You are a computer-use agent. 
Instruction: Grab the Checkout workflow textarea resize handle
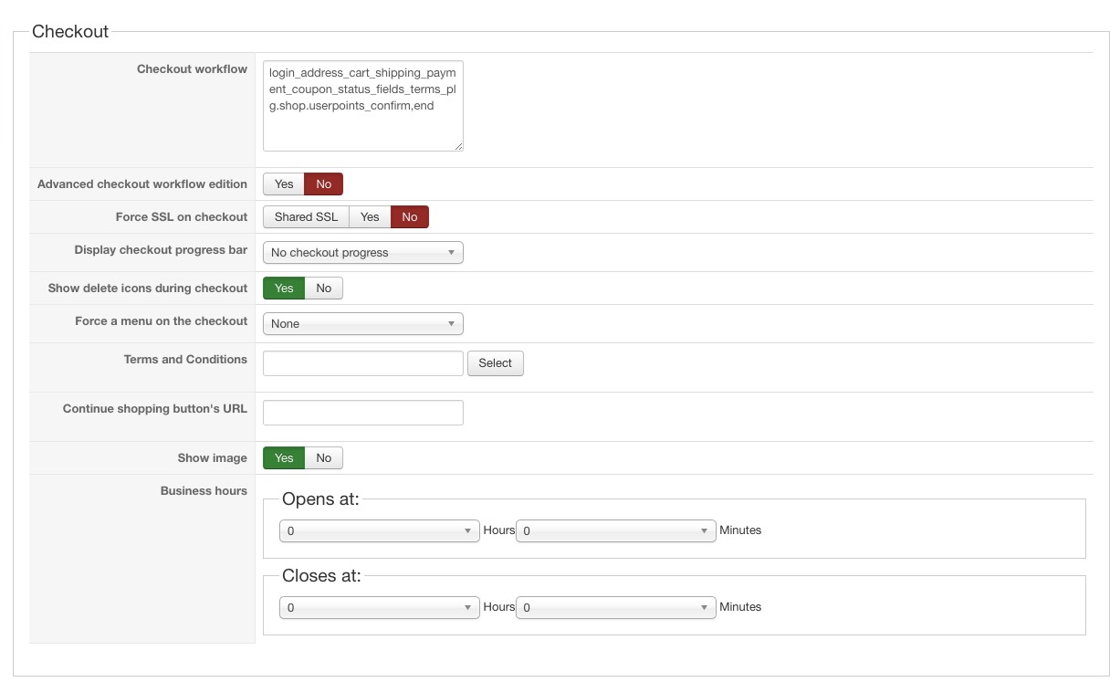[459, 146]
